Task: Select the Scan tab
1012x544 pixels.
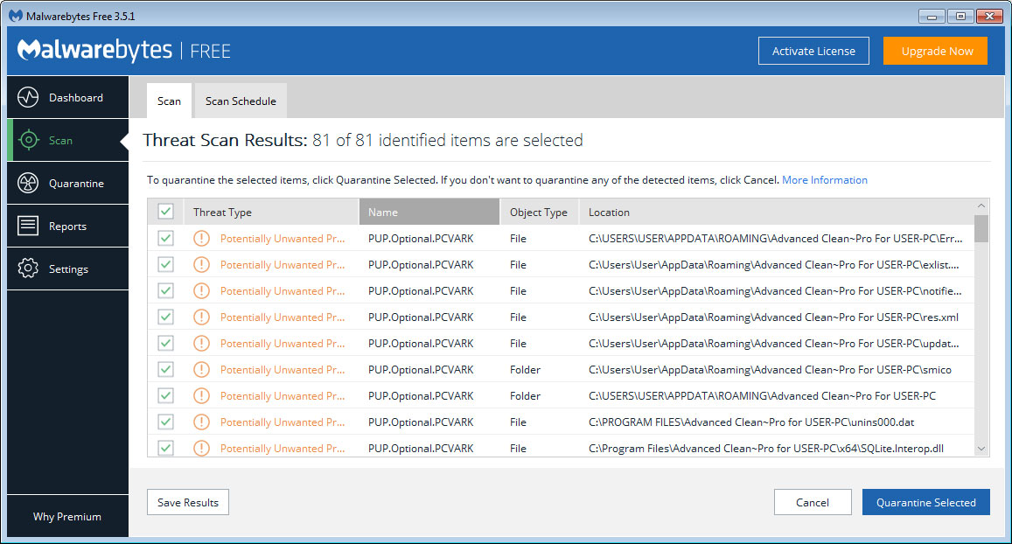Action: [169, 101]
